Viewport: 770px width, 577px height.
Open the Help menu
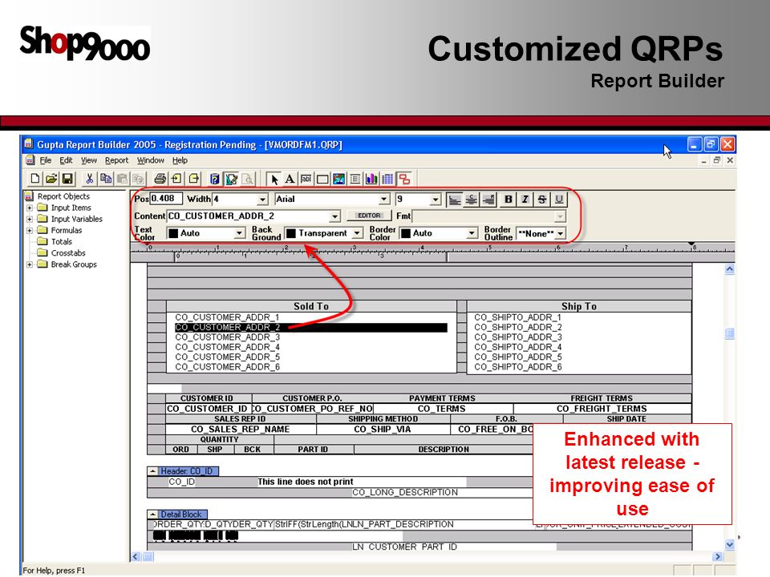[x=180, y=160]
